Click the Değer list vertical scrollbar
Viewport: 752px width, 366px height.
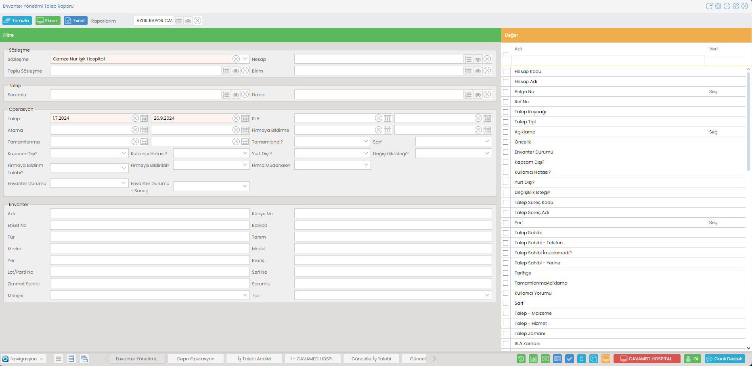pos(748,121)
